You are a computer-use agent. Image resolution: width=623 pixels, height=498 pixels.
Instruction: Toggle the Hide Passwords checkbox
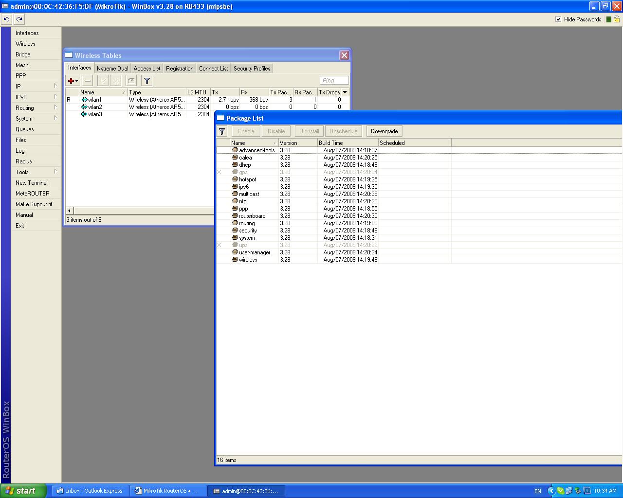[558, 19]
